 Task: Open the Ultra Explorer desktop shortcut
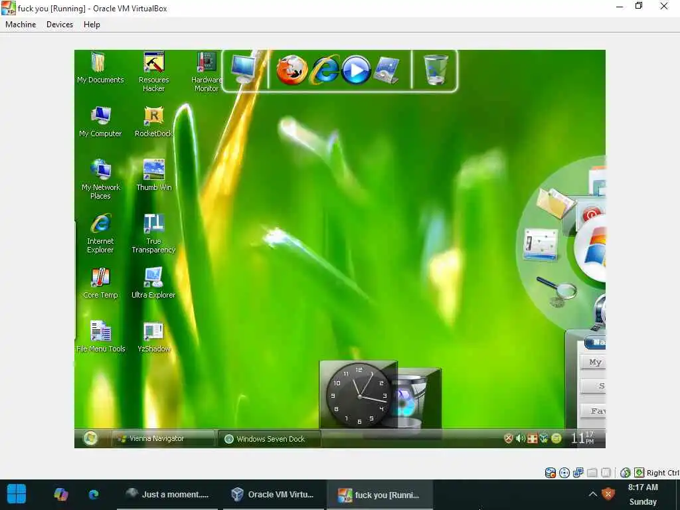153,283
